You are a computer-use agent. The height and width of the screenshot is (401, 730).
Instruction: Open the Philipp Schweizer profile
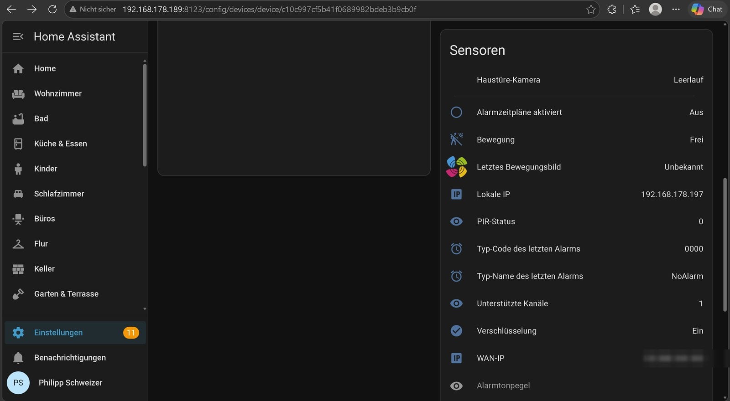[75, 383]
